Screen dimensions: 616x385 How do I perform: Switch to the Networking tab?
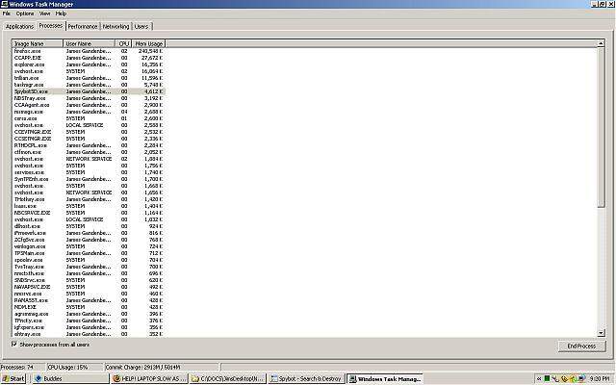click(x=115, y=26)
